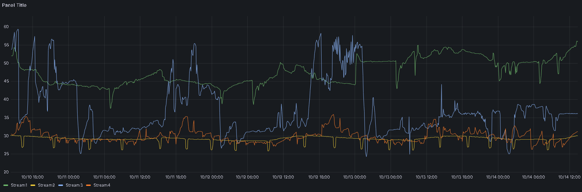
Task: Toggle Stream2 series in legend
Action: [x=46, y=185]
